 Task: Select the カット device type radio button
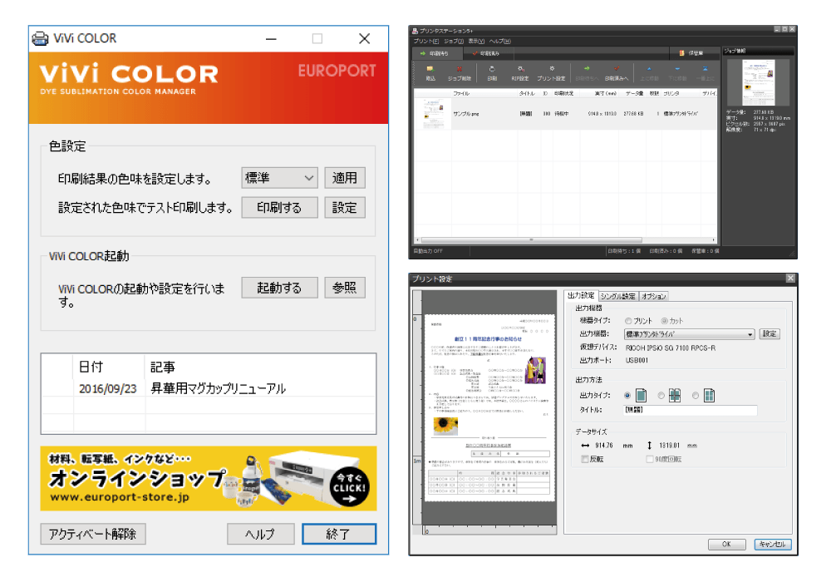pos(664,321)
